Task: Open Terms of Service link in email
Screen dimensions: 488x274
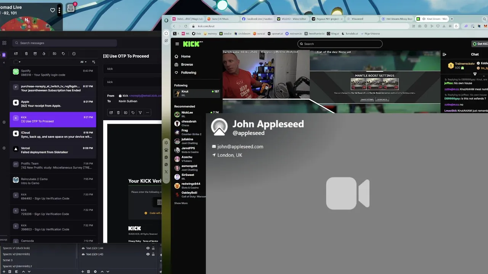Action: coord(151,241)
